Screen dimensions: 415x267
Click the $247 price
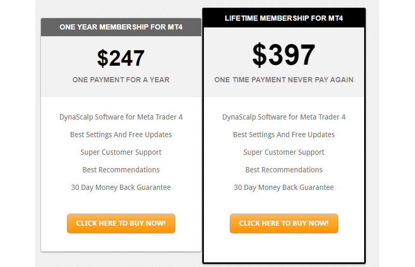point(121,58)
